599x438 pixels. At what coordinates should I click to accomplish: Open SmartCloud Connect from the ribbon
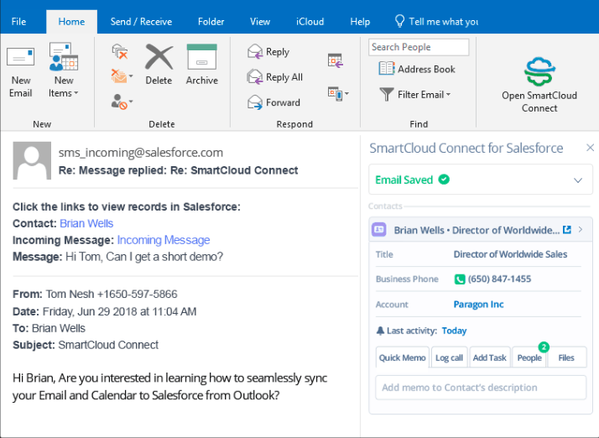click(x=539, y=85)
